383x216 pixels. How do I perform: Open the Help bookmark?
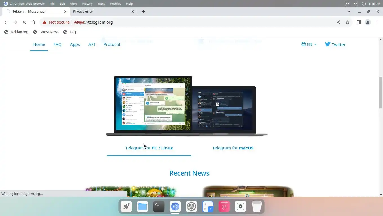pyautogui.click(x=70, y=32)
